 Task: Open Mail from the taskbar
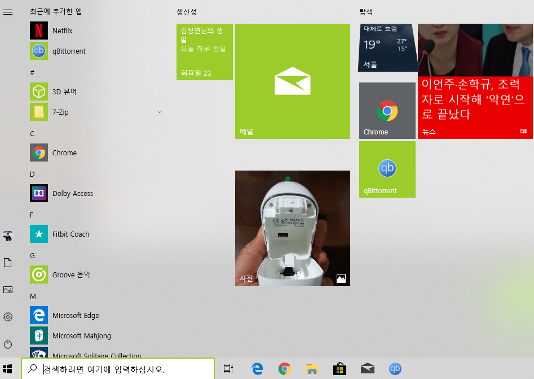(368, 369)
